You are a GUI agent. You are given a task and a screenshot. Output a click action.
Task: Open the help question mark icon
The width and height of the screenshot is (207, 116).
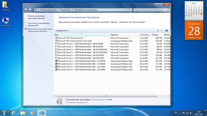click(x=167, y=30)
